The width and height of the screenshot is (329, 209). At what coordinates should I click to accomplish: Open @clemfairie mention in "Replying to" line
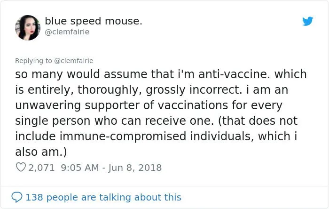[x=73, y=60]
